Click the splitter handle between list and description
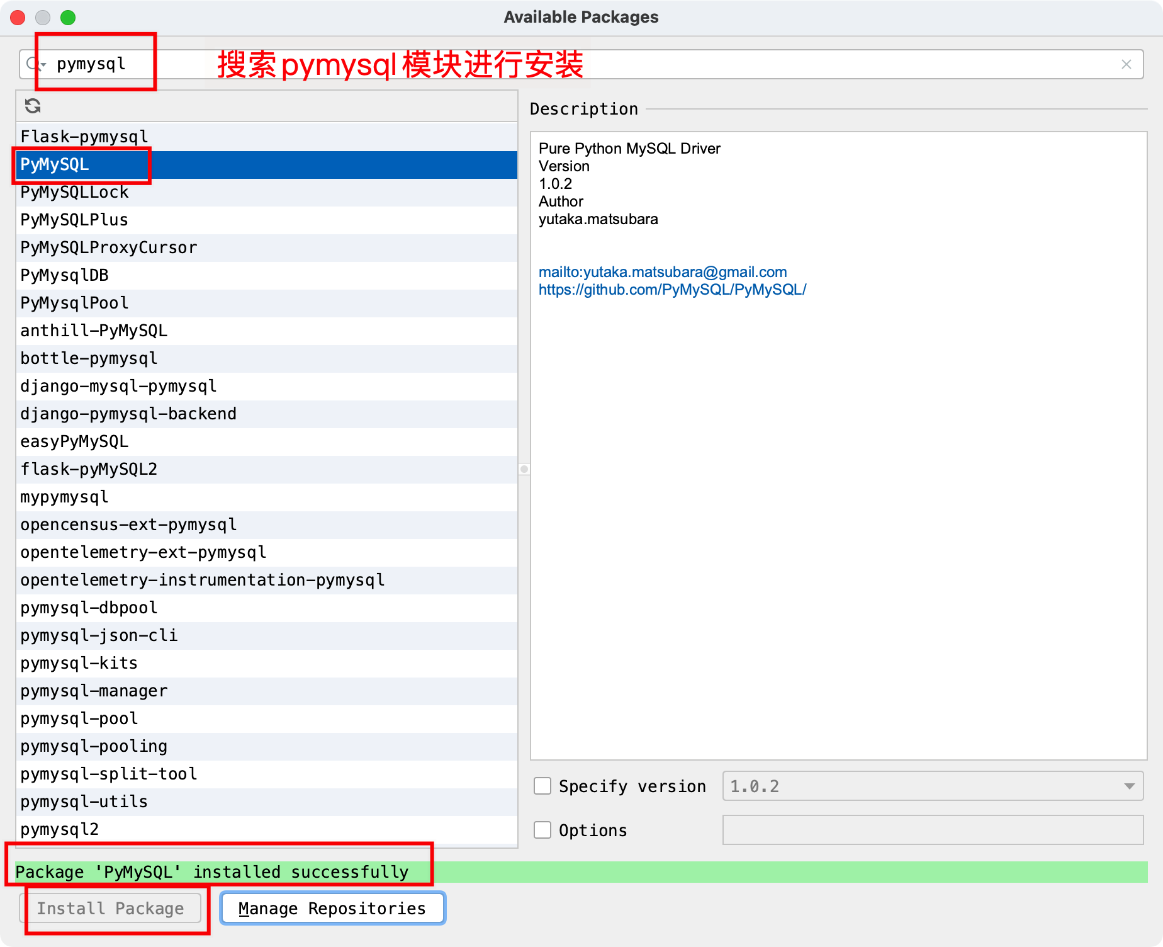This screenshot has height=947, width=1163. (x=524, y=469)
